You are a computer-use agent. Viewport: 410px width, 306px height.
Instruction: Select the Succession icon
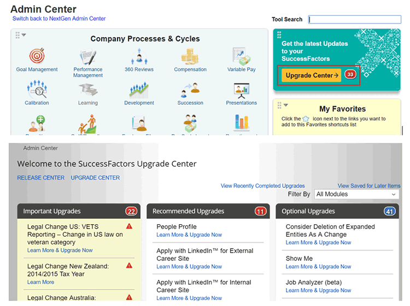pos(190,89)
